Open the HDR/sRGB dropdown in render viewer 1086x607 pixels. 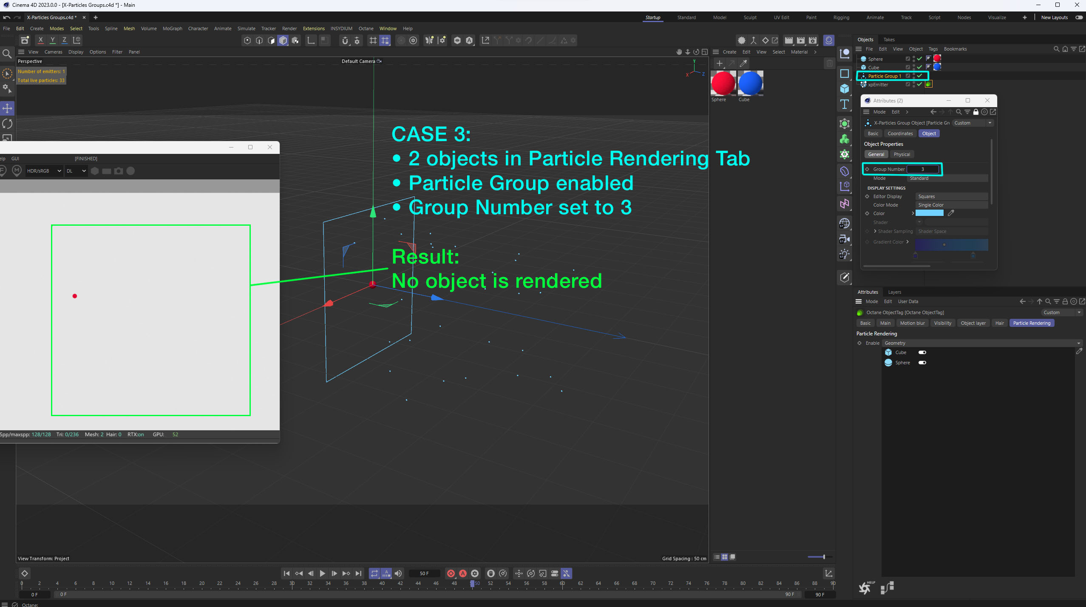tap(44, 171)
